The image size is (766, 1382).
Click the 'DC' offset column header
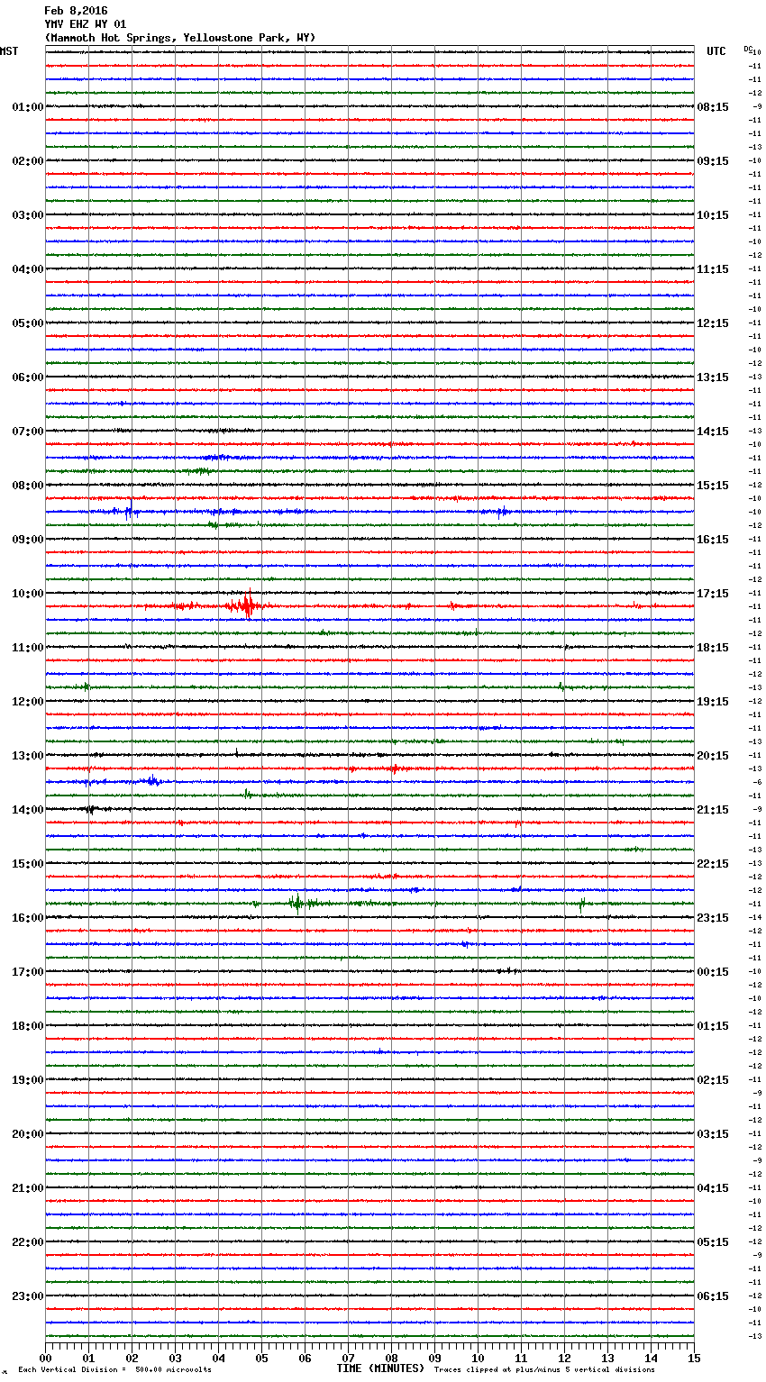[x=748, y=49]
